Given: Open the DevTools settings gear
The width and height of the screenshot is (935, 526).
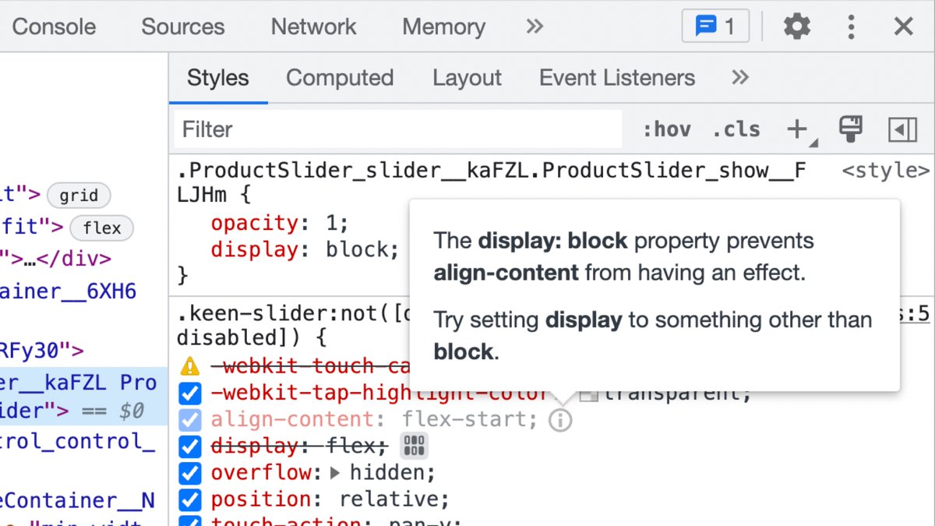Looking at the screenshot, I should [796, 26].
